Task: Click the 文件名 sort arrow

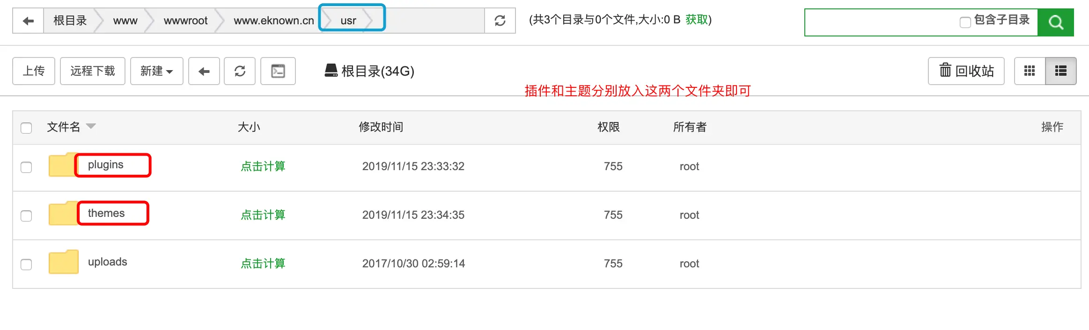Action: (x=92, y=127)
